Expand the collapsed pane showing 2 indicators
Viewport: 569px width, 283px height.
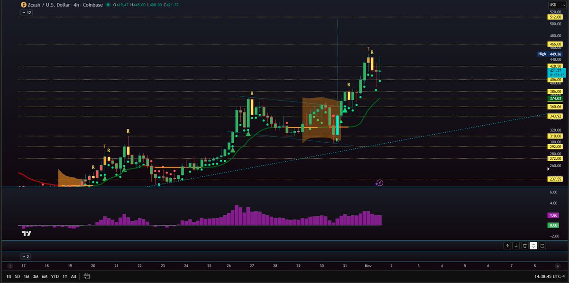coord(26,256)
